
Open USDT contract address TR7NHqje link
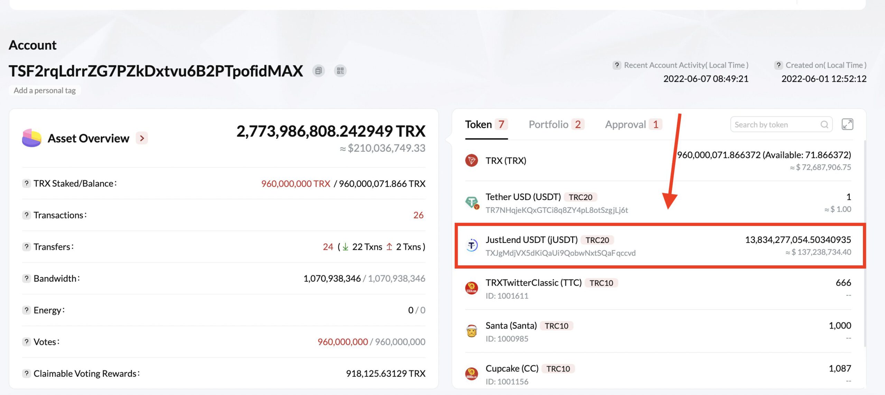(x=557, y=210)
